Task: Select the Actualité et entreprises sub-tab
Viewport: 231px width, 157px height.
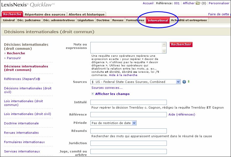Action: 189,20
